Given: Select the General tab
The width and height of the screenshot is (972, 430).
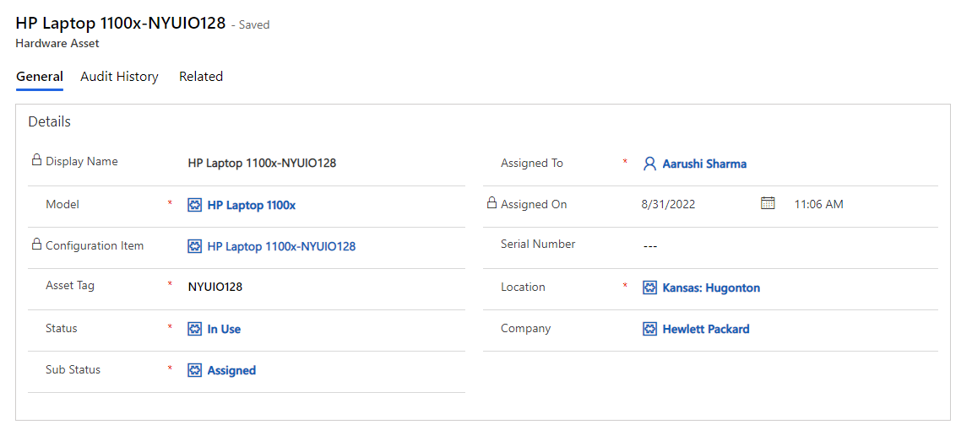Looking at the screenshot, I should coord(40,77).
